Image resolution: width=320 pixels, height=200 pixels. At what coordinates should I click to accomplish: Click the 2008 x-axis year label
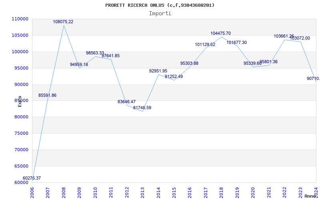[64, 192]
